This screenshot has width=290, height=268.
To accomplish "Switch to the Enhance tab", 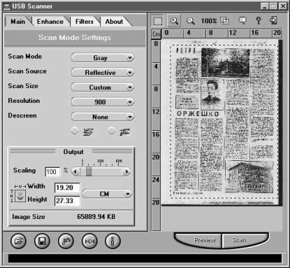I will [x=50, y=22].
